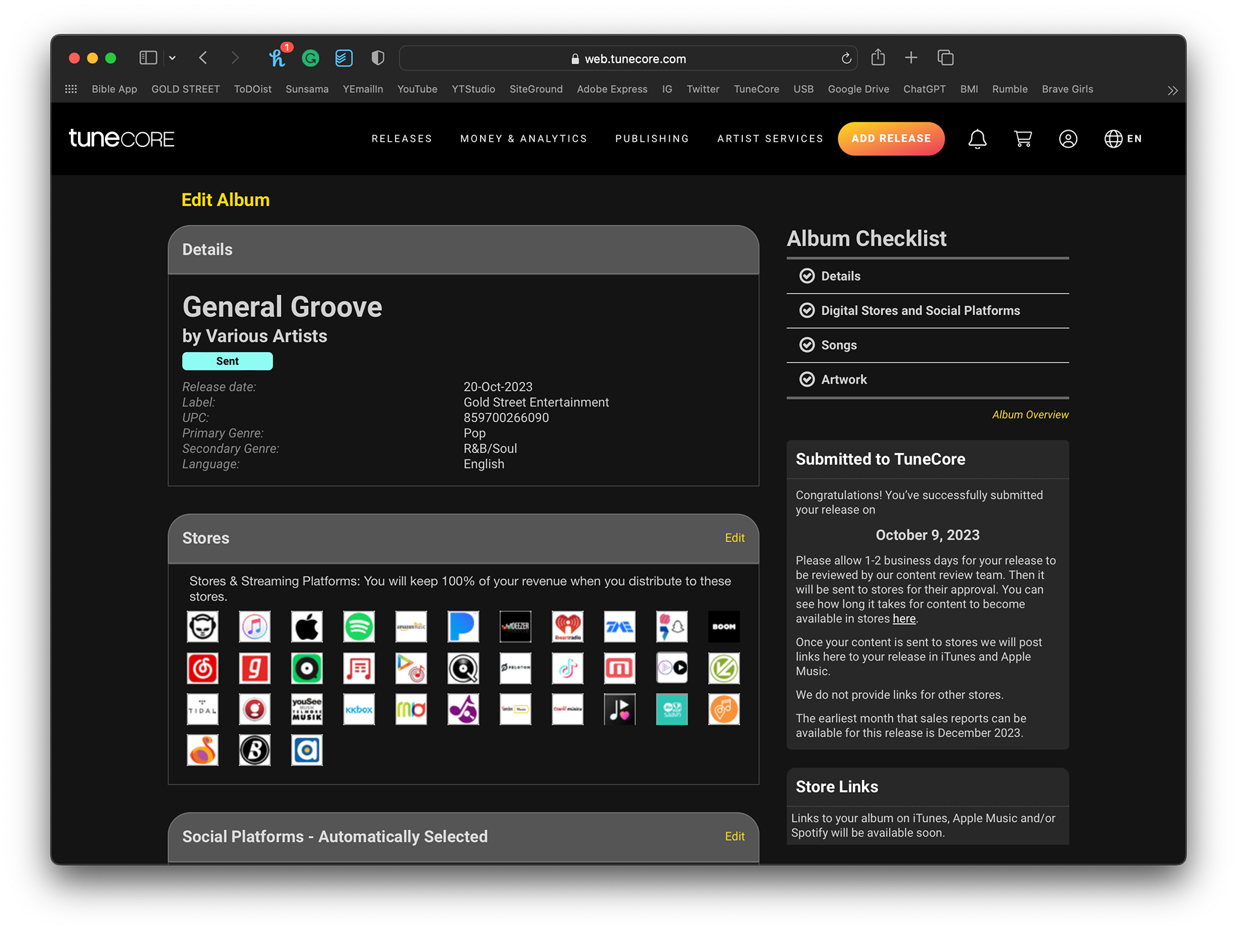Click the BOOM store icon

(x=724, y=626)
